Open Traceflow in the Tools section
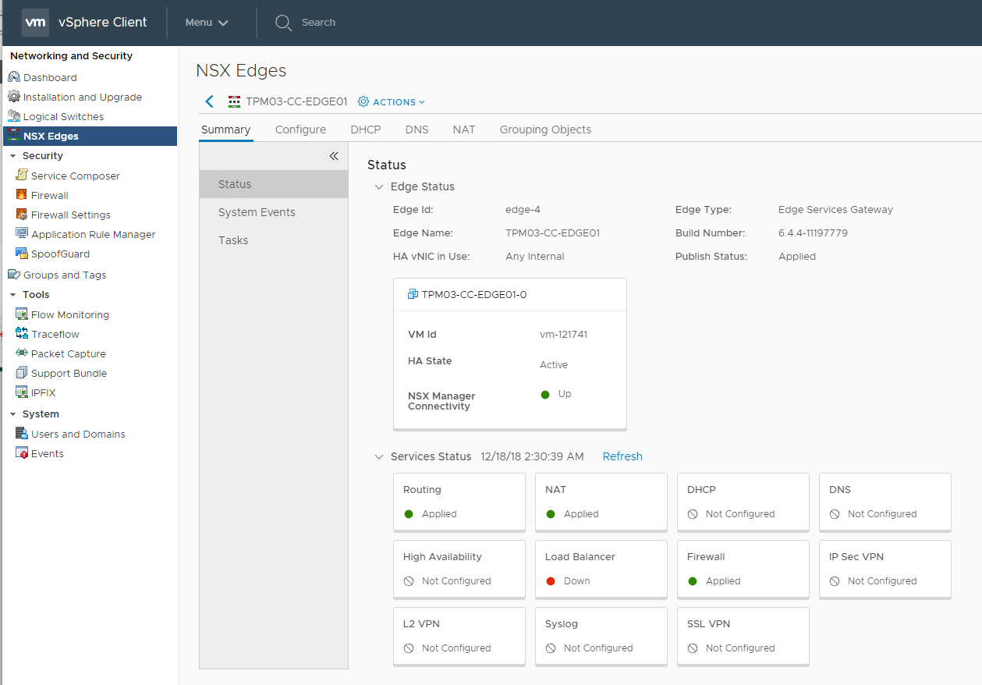Image resolution: width=982 pixels, height=685 pixels. [55, 334]
